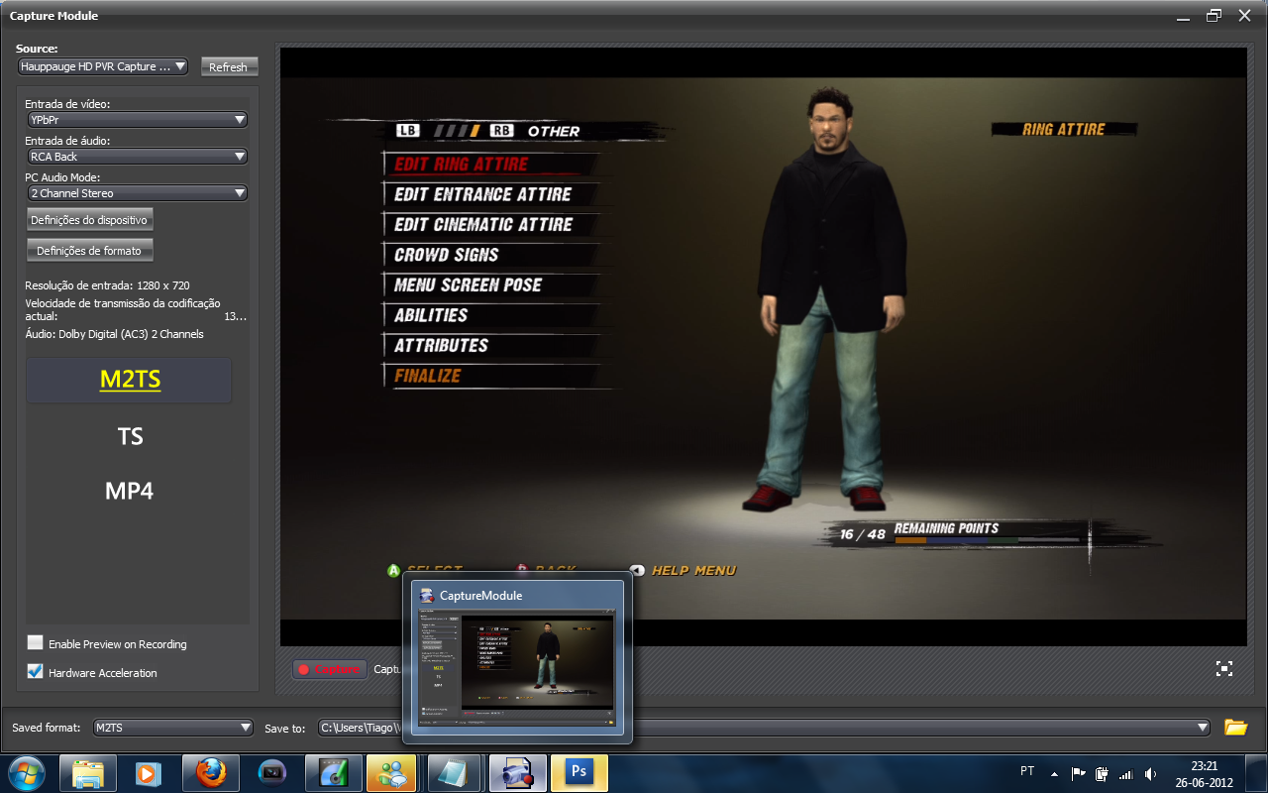The height and width of the screenshot is (793, 1268).
Task: Open Firefox from the taskbar
Action: 209,773
